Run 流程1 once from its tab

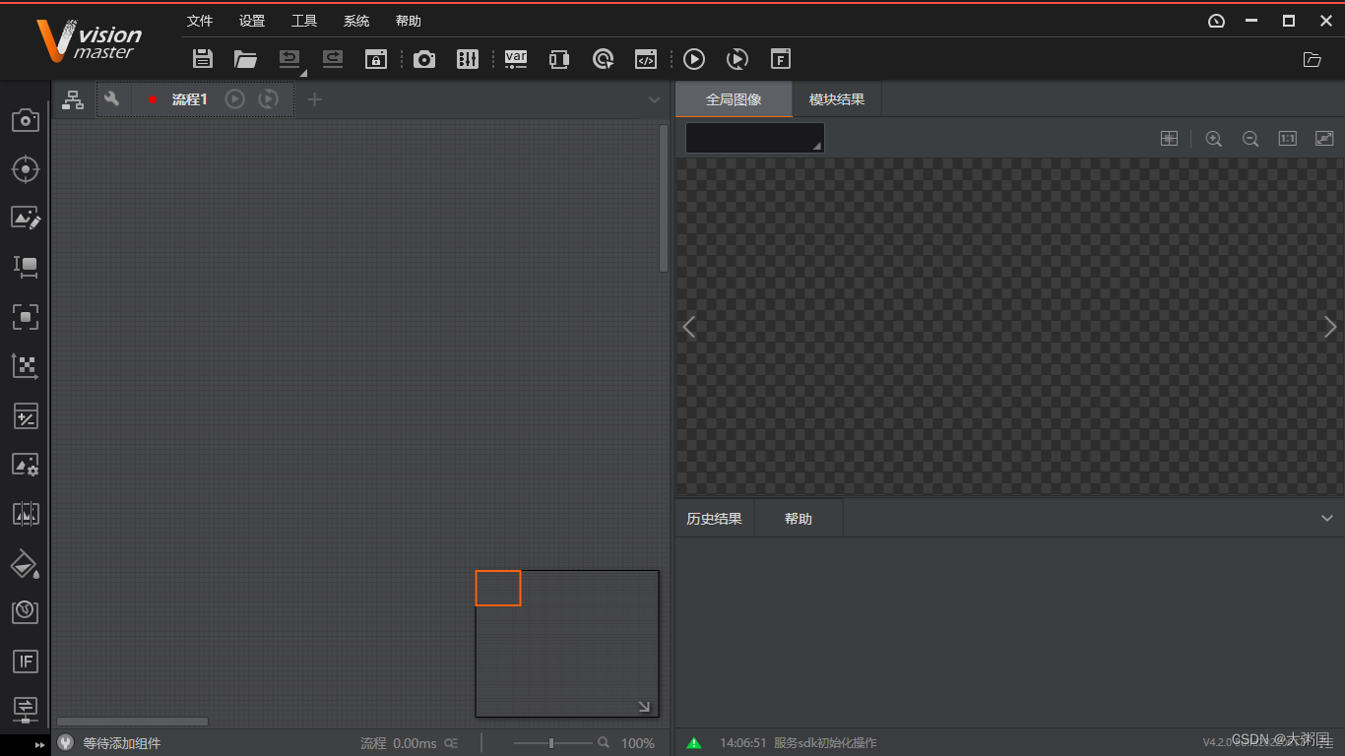point(234,98)
